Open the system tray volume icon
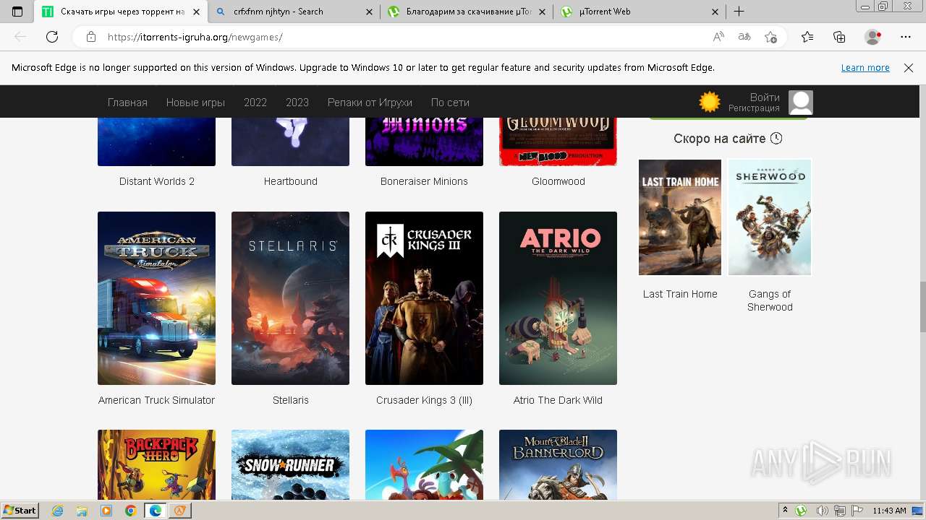926x520 pixels. click(x=823, y=511)
